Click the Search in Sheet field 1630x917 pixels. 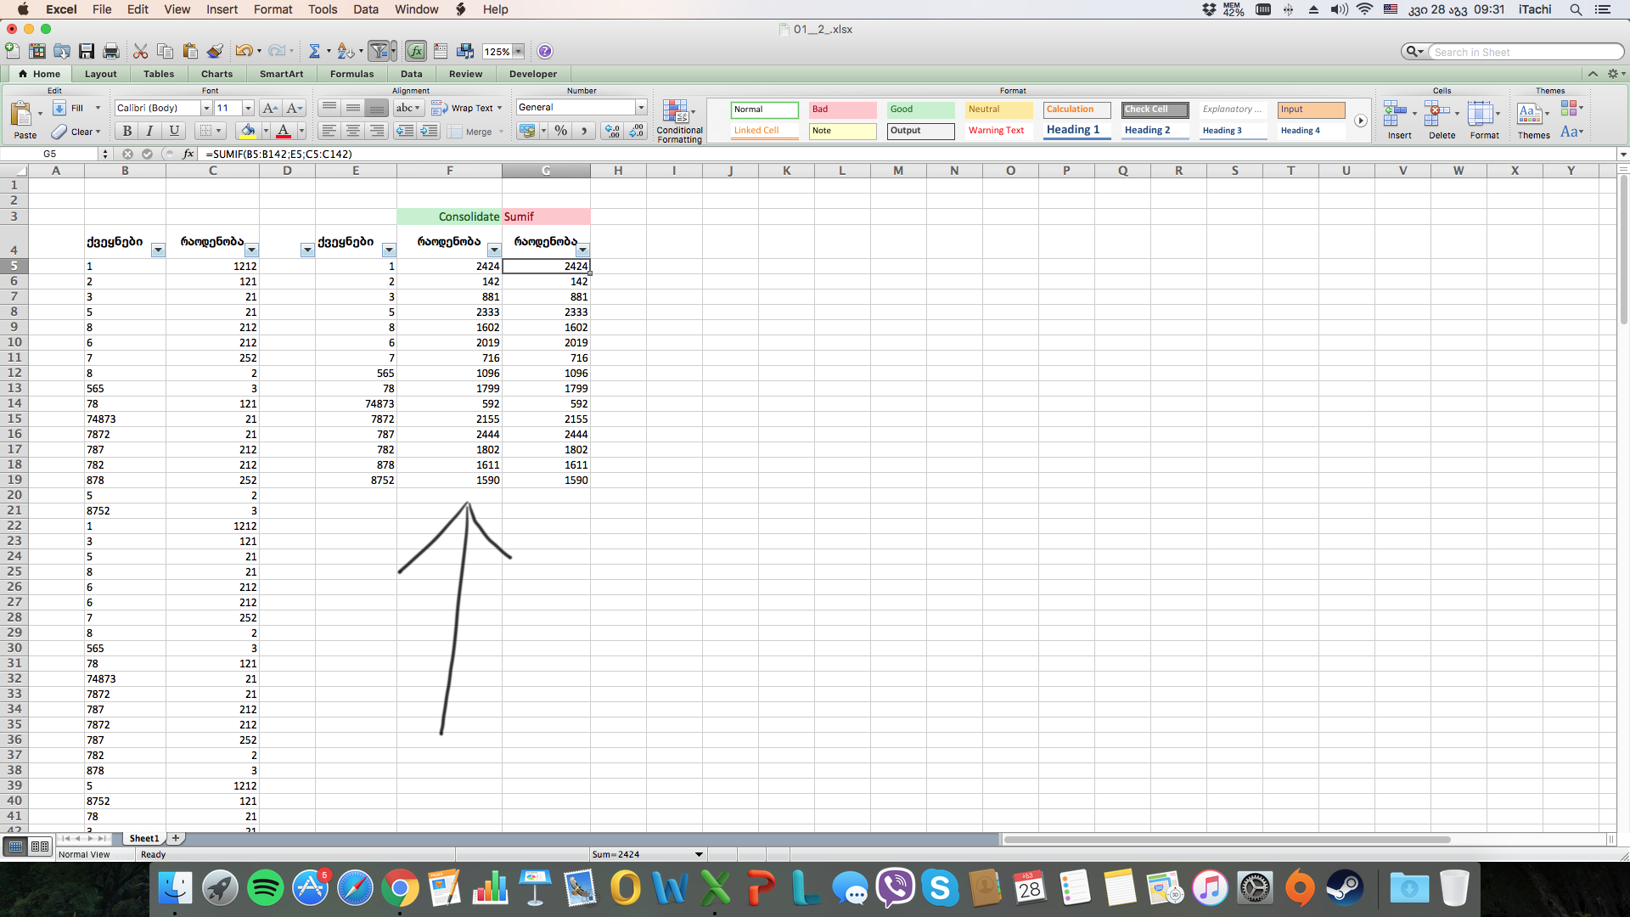1524,52
